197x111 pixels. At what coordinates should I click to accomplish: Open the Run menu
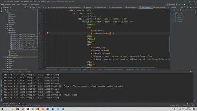click(x=31, y=2)
